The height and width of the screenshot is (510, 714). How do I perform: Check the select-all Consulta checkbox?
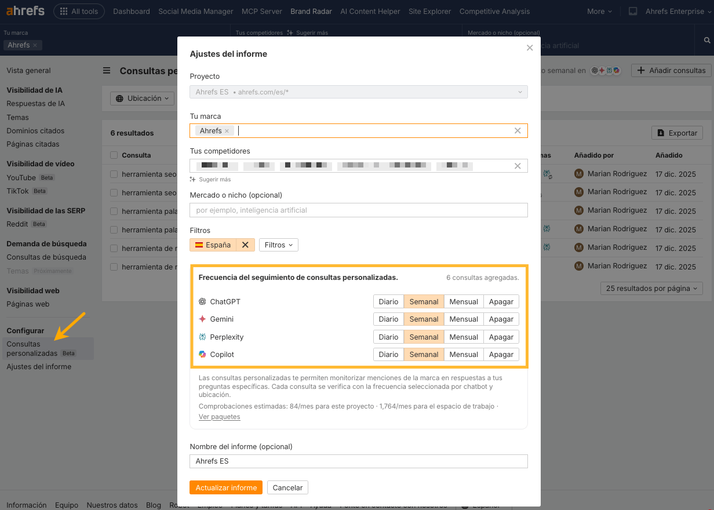point(114,155)
